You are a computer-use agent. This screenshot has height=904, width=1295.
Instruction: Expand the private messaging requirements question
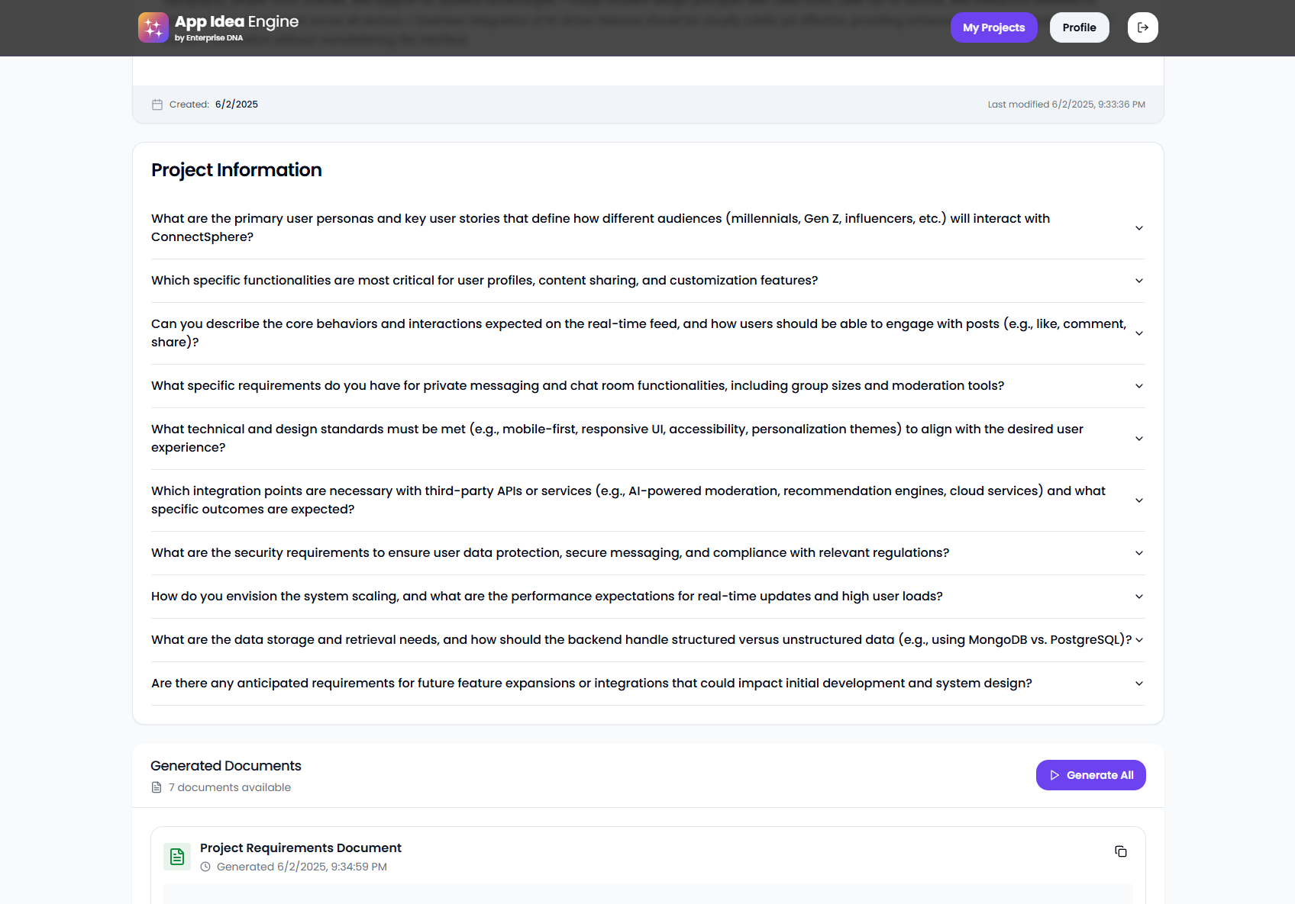(1138, 385)
